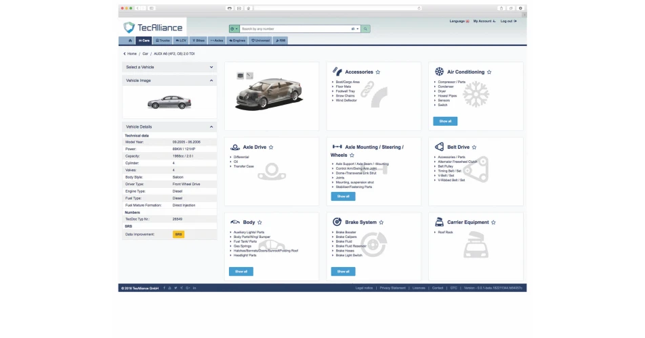Open Legal notice footer link

364,288
